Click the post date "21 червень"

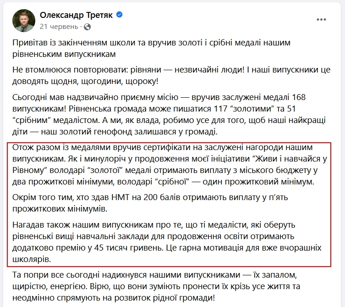click(x=59, y=26)
